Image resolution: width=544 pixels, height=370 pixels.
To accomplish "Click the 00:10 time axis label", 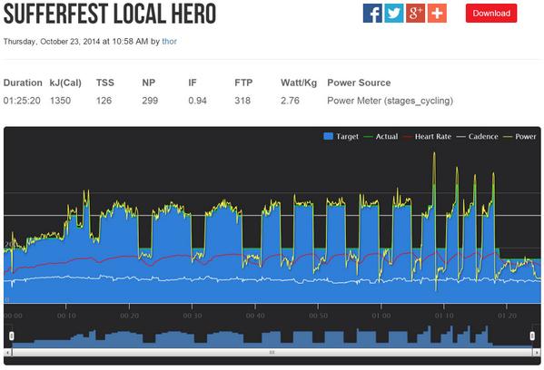I will 66,316.
